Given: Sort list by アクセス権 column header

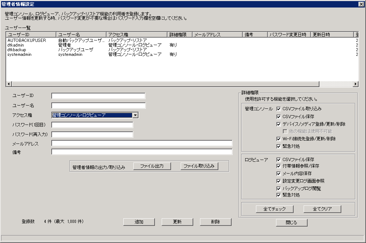Looking at the screenshot, I should coord(137,35).
